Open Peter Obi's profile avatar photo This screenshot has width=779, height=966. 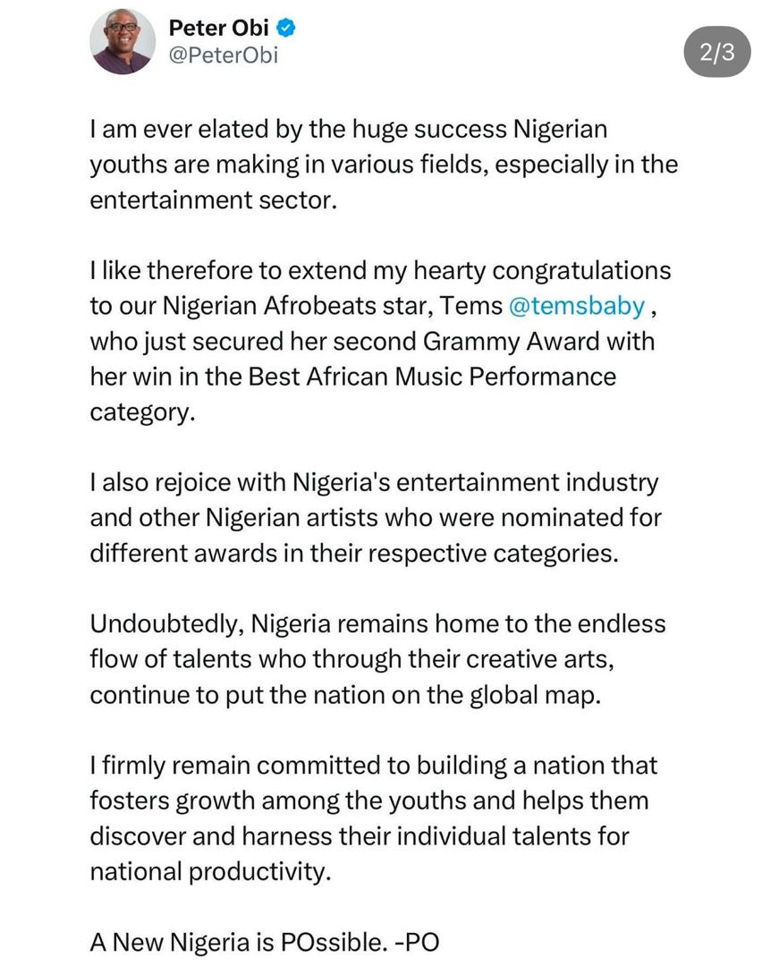pos(123,42)
